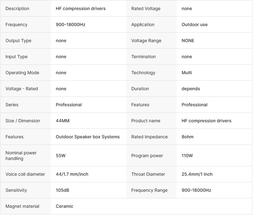The width and height of the screenshot is (253, 215).
Task: Select the "NONE" Voltage Range value
Action: 188,41
